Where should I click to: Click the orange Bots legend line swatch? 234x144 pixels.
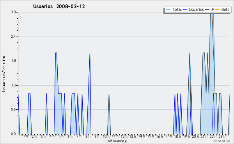218,10
